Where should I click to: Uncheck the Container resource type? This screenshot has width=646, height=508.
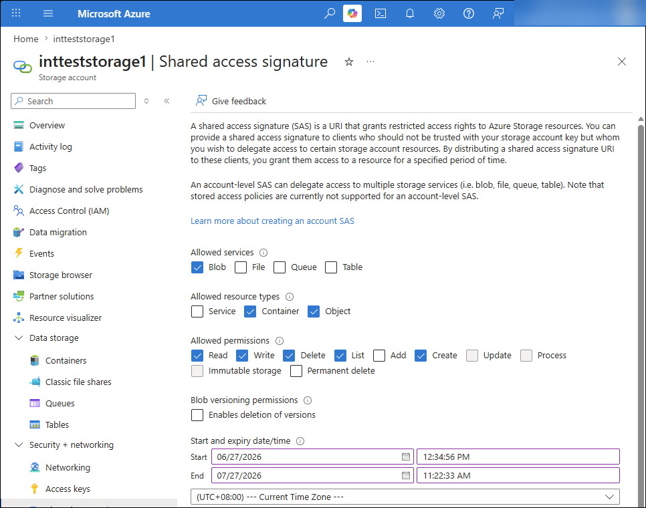coord(250,311)
